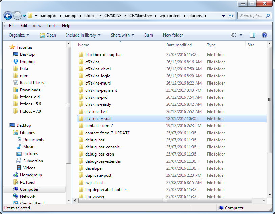Click the New folder button
The image size is (275, 214).
tap(173, 35)
